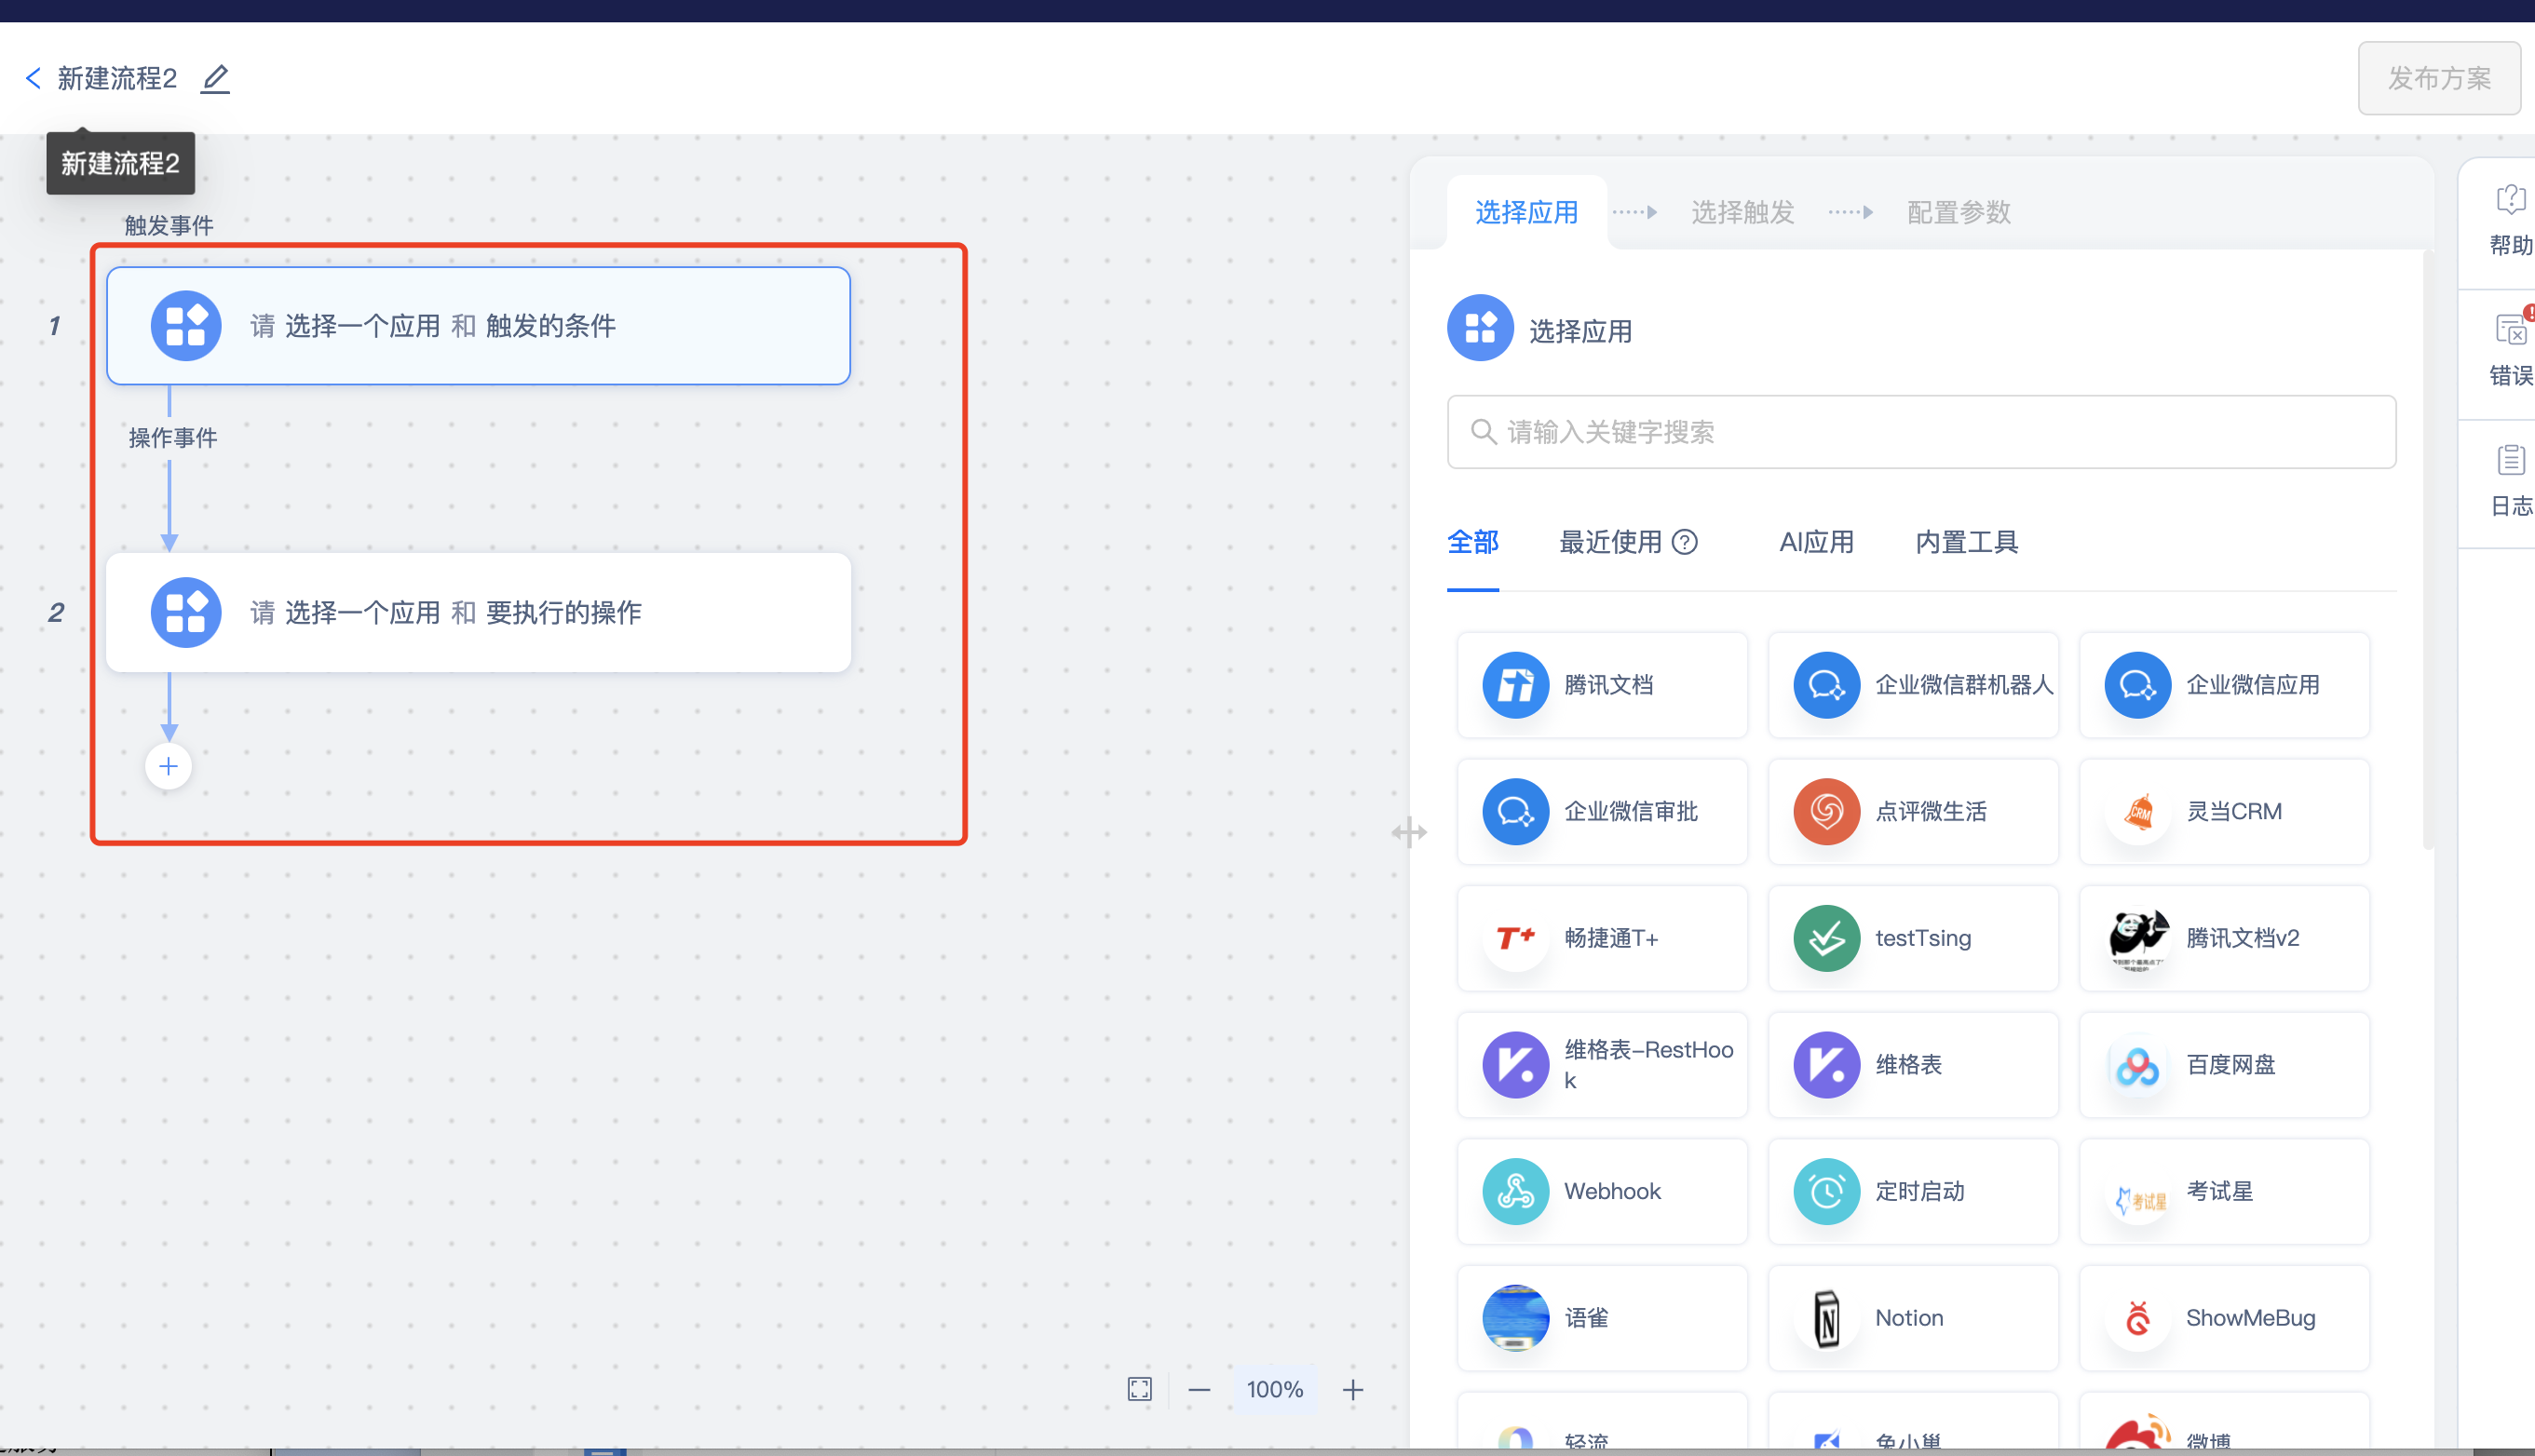Choose the 语雀 app
This screenshot has width=2535, height=1456.
point(1603,1318)
